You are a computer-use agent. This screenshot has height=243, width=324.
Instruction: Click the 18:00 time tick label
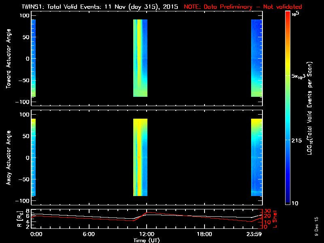[x=205, y=234]
